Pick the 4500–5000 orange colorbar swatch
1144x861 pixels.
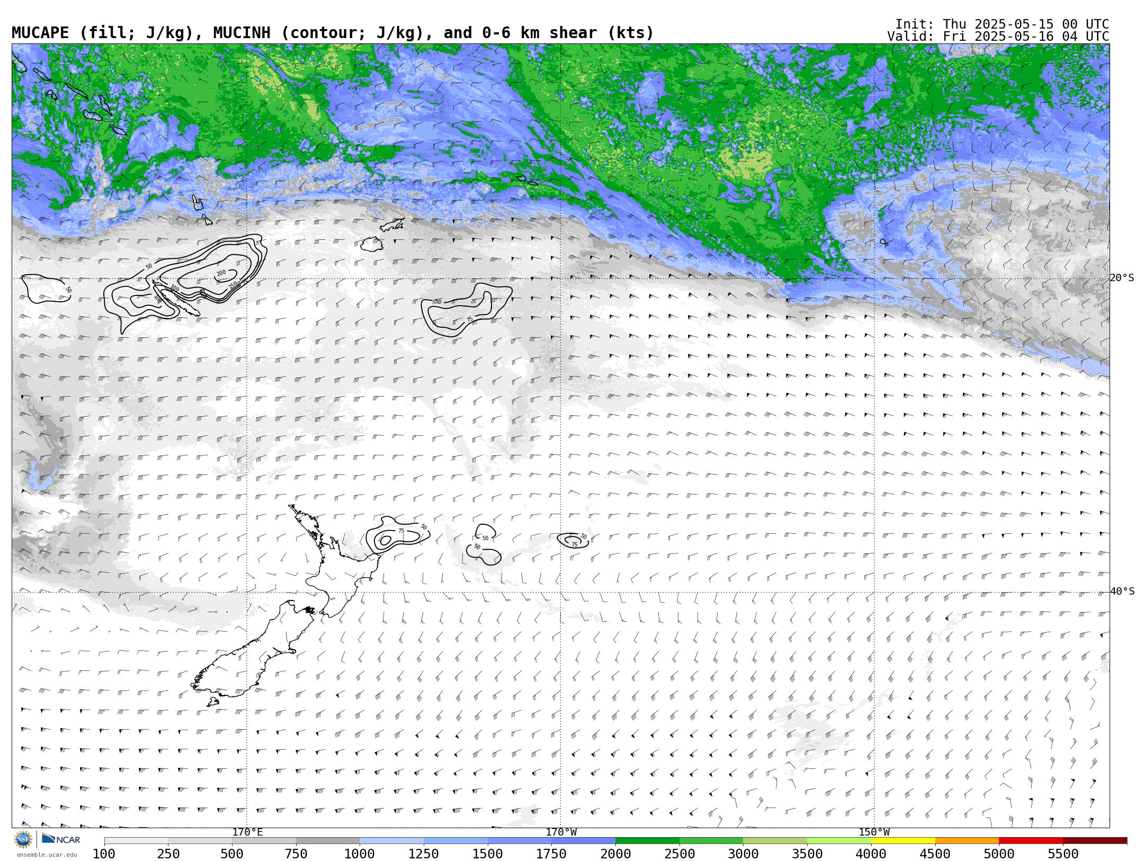pyautogui.click(x=967, y=841)
